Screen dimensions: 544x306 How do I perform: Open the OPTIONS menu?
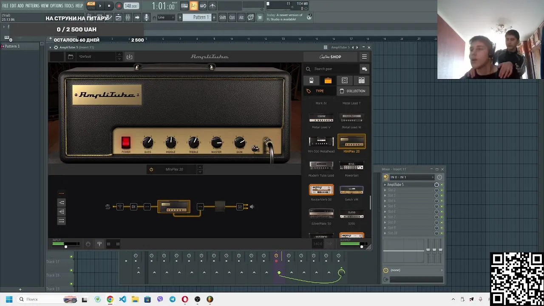click(57, 6)
